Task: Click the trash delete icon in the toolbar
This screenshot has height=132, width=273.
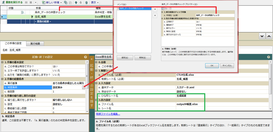Action: [x=86, y=3]
